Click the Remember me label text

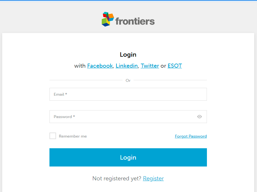[x=73, y=136]
